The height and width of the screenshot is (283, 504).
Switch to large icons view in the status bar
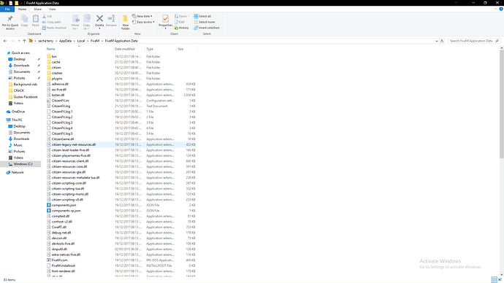point(500,280)
